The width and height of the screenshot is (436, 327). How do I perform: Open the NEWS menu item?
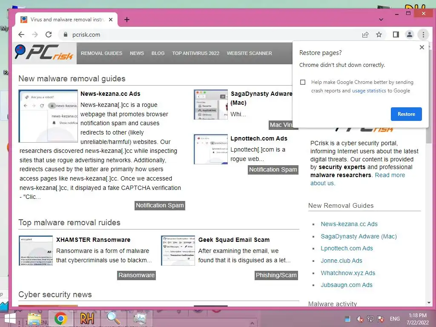point(137,53)
